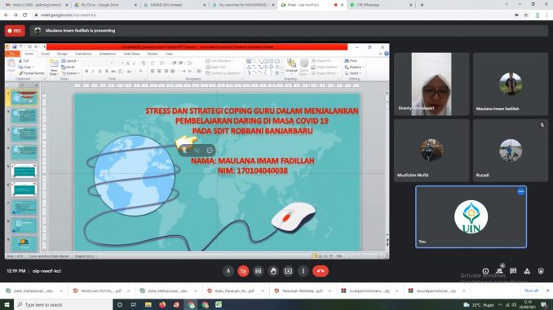Image resolution: width=553 pixels, height=310 pixels.
Task: Raise hand in Meet
Action: tap(273, 271)
